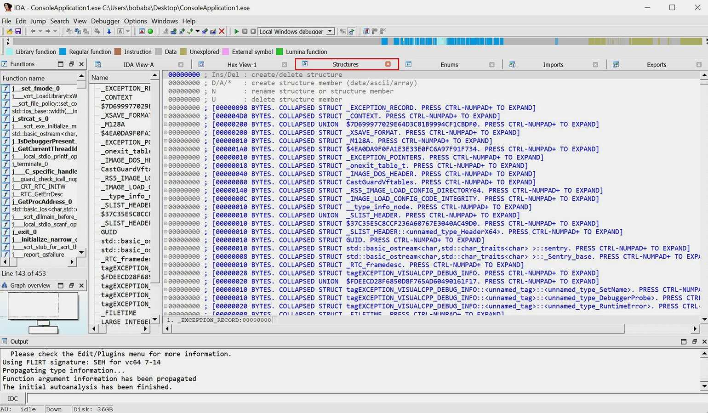
Task: Close the Structures tab
Action: pos(388,64)
